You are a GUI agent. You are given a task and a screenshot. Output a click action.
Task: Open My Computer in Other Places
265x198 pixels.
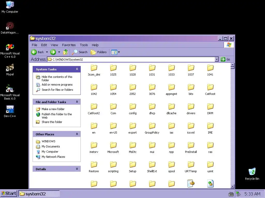point(50,152)
